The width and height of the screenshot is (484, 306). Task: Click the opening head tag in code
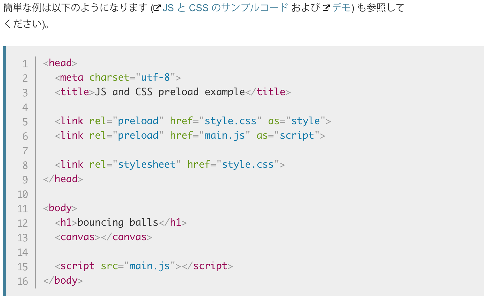(60, 63)
